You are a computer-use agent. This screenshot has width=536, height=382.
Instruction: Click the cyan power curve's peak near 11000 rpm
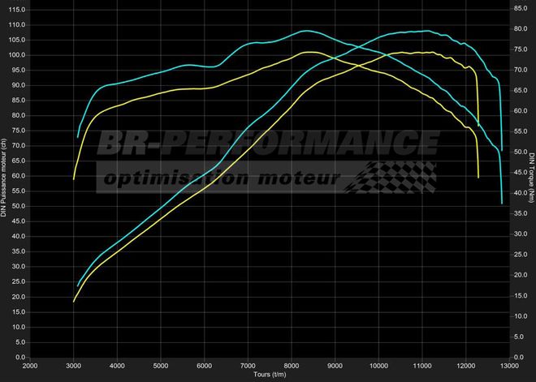[424, 31]
